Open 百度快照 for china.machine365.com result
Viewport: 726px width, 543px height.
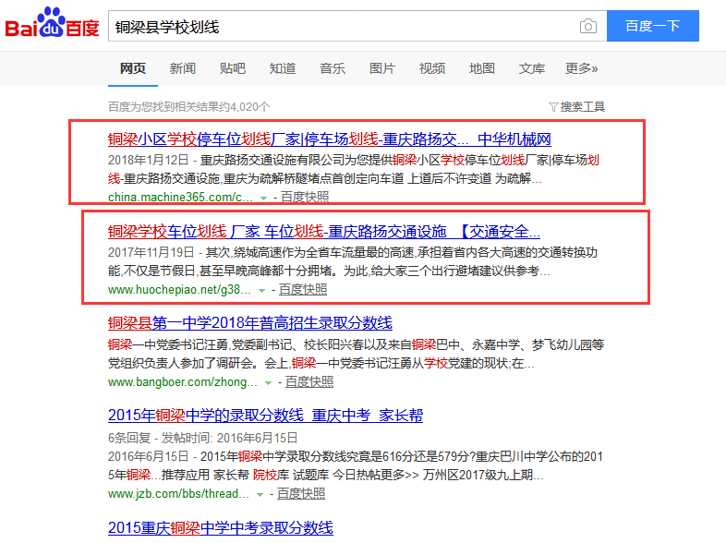tap(305, 198)
